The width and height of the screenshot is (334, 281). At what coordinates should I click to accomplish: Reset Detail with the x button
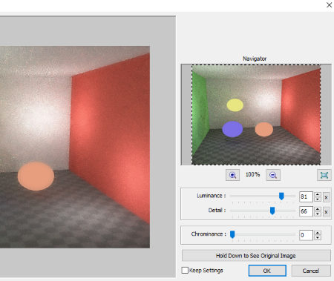click(326, 212)
